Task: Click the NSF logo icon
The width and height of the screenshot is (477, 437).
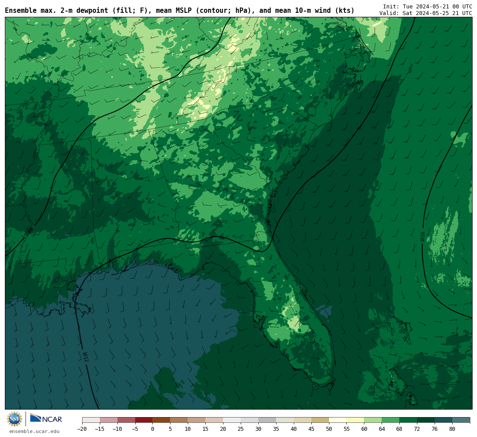Action: click(x=15, y=419)
